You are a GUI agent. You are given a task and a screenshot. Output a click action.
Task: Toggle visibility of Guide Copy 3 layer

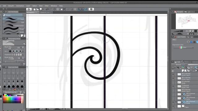click(x=173, y=78)
